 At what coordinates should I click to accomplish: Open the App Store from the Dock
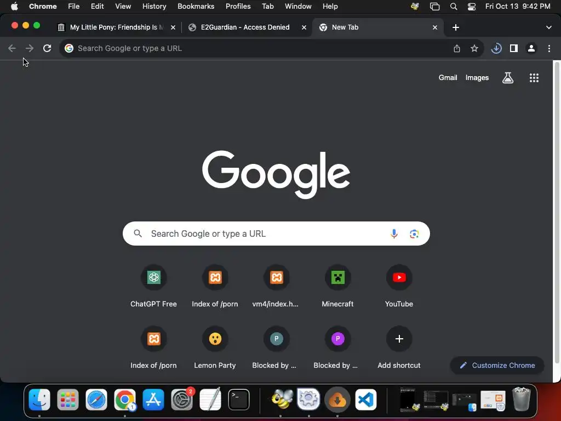coord(153,400)
